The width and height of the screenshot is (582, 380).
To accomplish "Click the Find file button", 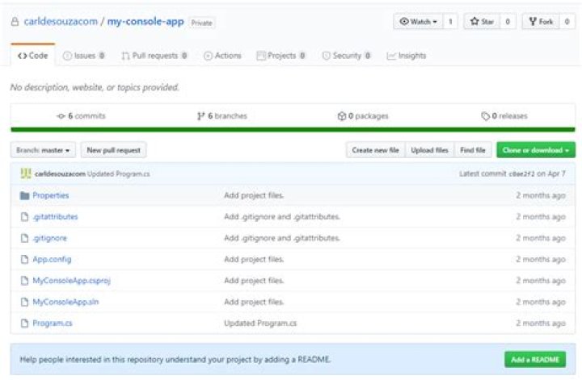I will click(473, 150).
